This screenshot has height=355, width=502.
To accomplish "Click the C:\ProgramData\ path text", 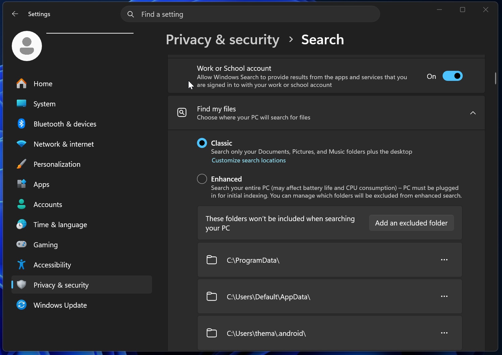I will point(253,260).
